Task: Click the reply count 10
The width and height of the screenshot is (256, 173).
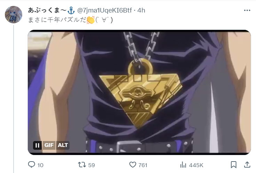Action: click(x=40, y=165)
